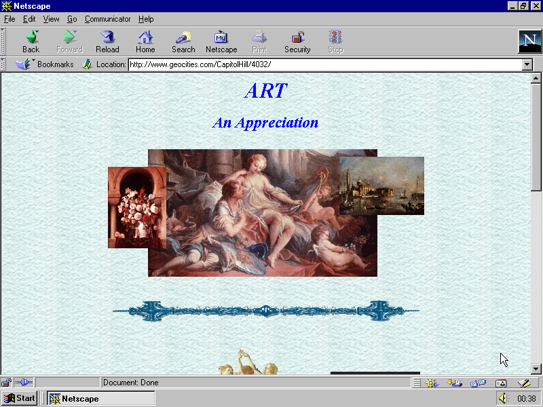Collapse the location toolbar grip
This screenshot has height=407, width=543.
click(3, 64)
